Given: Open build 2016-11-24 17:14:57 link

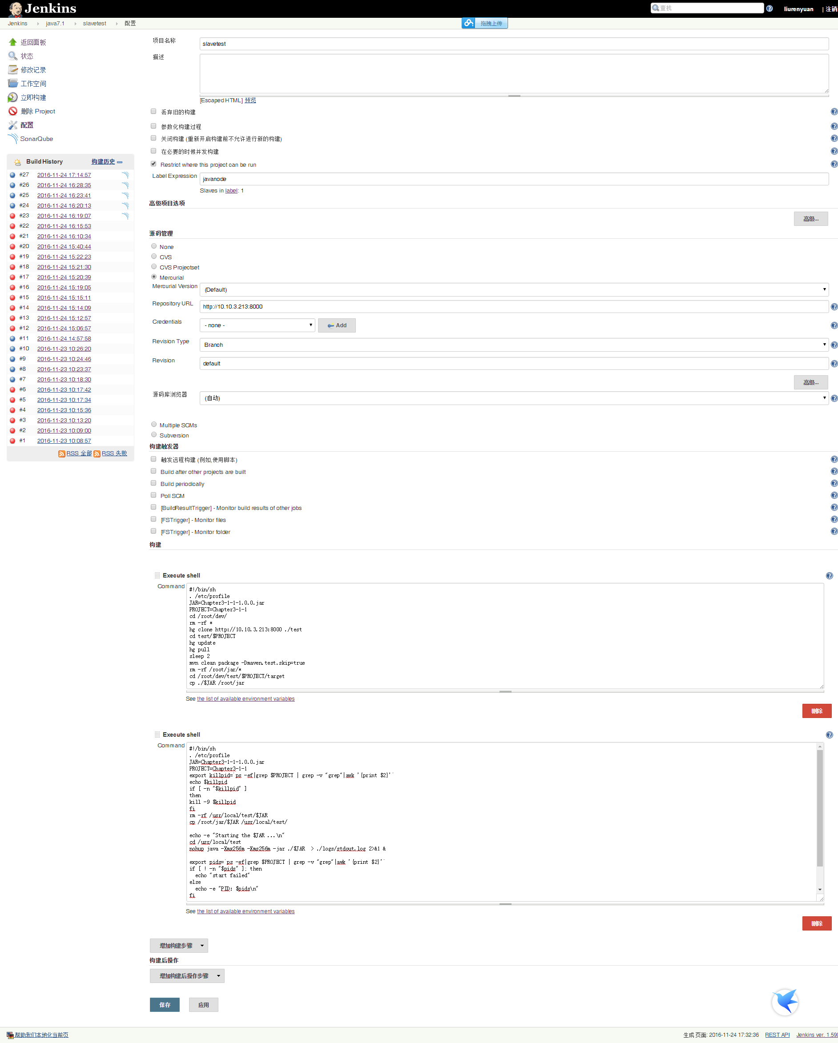Looking at the screenshot, I should 64,175.
